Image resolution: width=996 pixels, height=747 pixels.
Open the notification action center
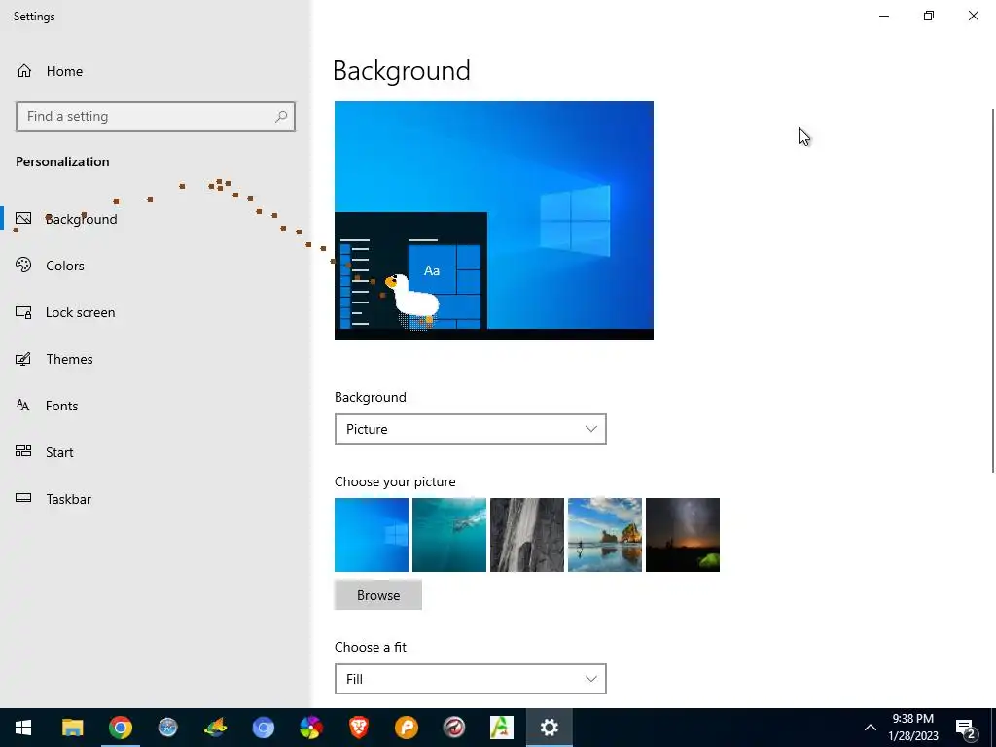point(966,728)
